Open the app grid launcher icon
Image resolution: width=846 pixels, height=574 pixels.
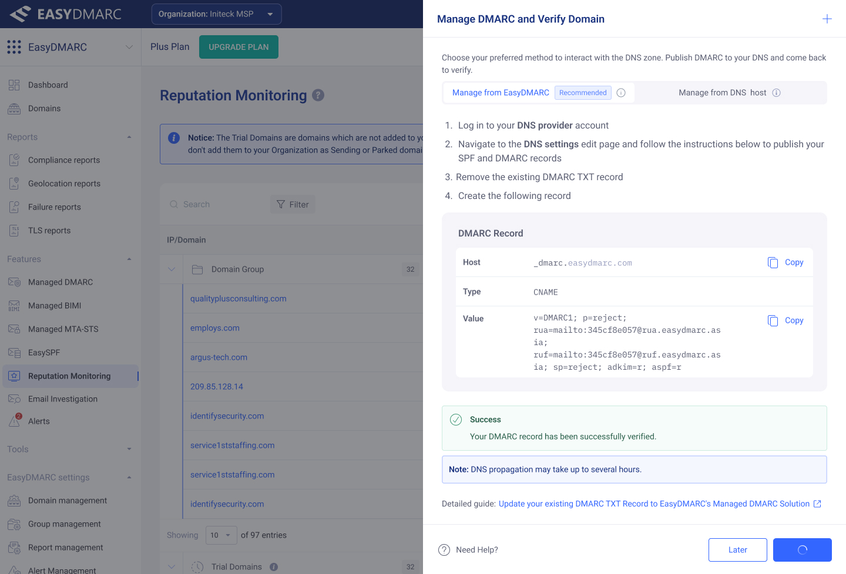[14, 47]
